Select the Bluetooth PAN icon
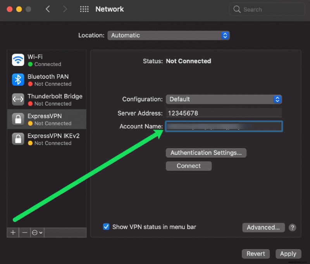Screen dimensions: 310x264 coord(18,80)
